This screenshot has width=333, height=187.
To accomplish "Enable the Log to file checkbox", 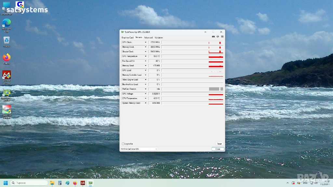I will [123, 144].
